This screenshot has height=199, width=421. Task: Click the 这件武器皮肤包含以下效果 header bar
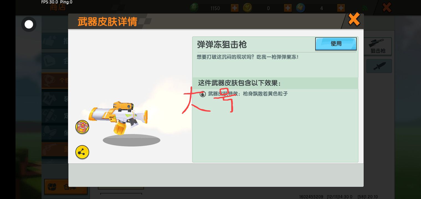click(x=275, y=83)
